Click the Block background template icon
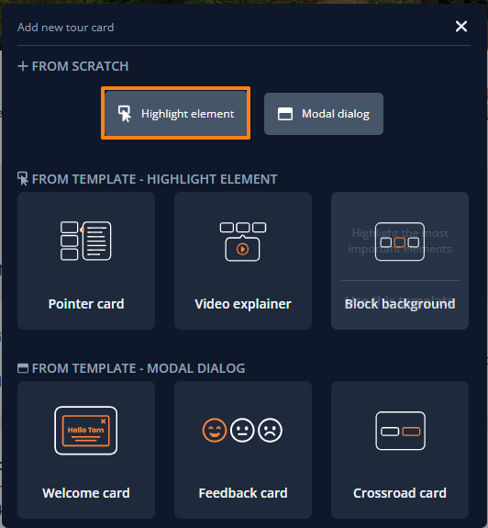The height and width of the screenshot is (528, 488). (400, 242)
